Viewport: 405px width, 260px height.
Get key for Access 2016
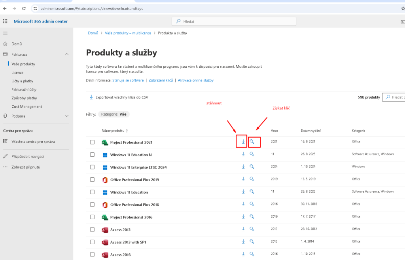click(x=252, y=254)
